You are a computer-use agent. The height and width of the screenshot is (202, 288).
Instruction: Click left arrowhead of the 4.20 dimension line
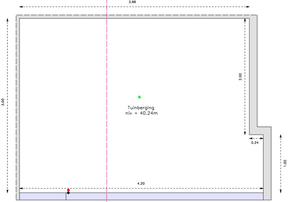pyautogui.click(x=21, y=189)
